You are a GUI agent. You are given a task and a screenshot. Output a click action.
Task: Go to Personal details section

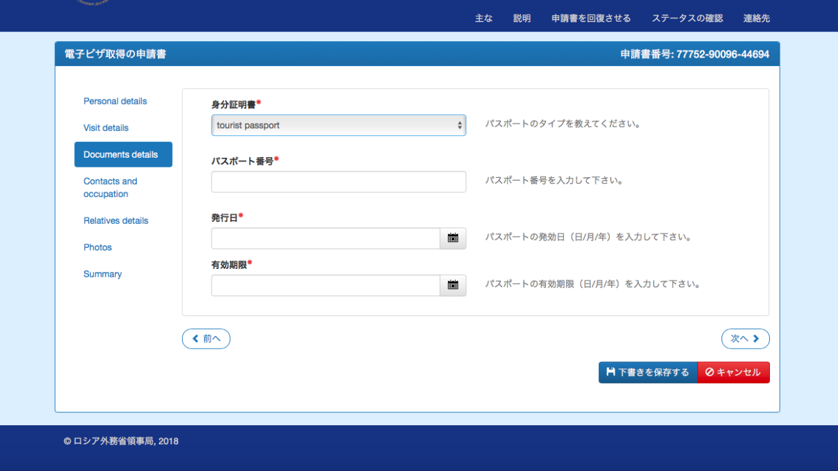(x=115, y=101)
